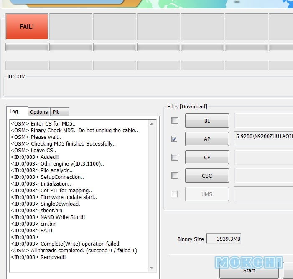
Task: Click the log scrollbar down arrow
Action: pyautogui.click(x=152, y=268)
